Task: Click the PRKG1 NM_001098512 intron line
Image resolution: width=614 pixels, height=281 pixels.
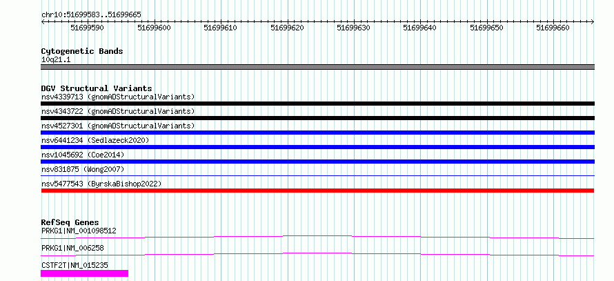Action: click(x=317, y=237)
